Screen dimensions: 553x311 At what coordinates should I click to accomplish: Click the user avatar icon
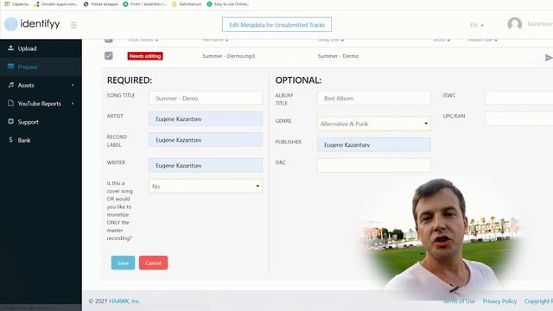[515, 24]
